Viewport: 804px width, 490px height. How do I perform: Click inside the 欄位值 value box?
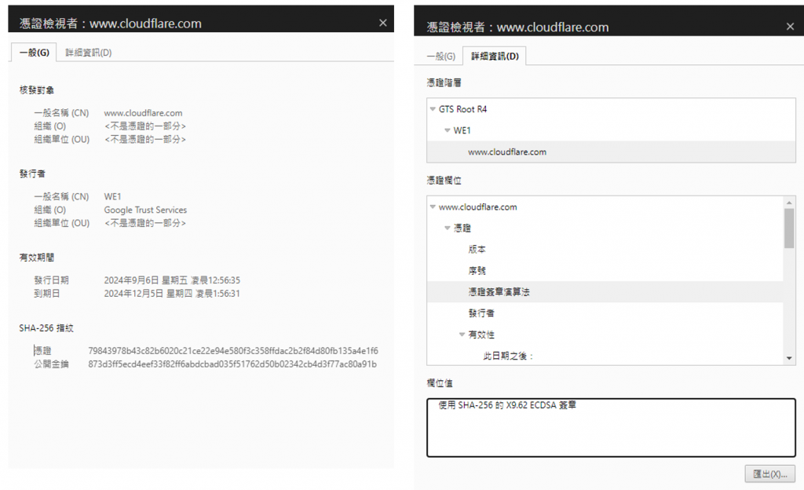pyautogui.click(x=611, y=428)
